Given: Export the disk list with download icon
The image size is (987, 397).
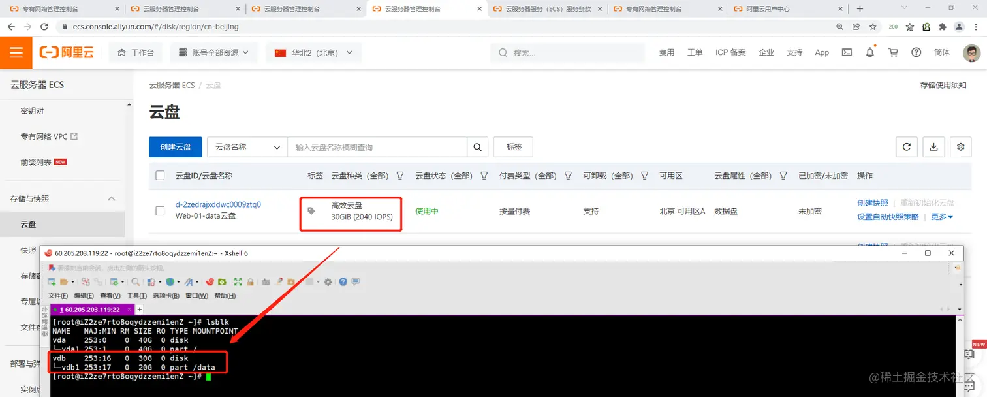Looking at the screenshot, I should tap(934, 147).
